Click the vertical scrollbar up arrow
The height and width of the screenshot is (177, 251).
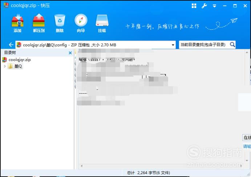247,52
